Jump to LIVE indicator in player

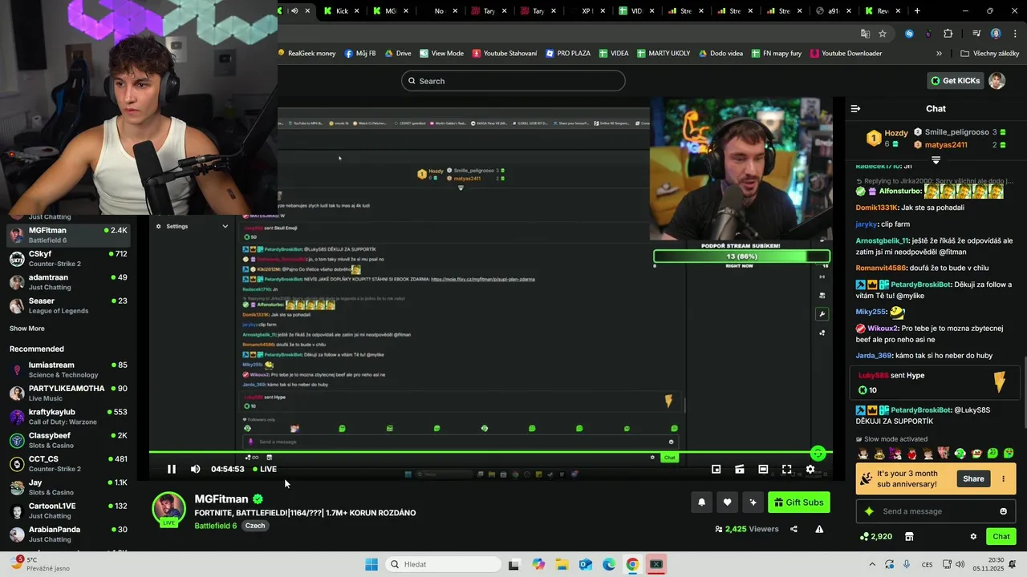(265, 470)
